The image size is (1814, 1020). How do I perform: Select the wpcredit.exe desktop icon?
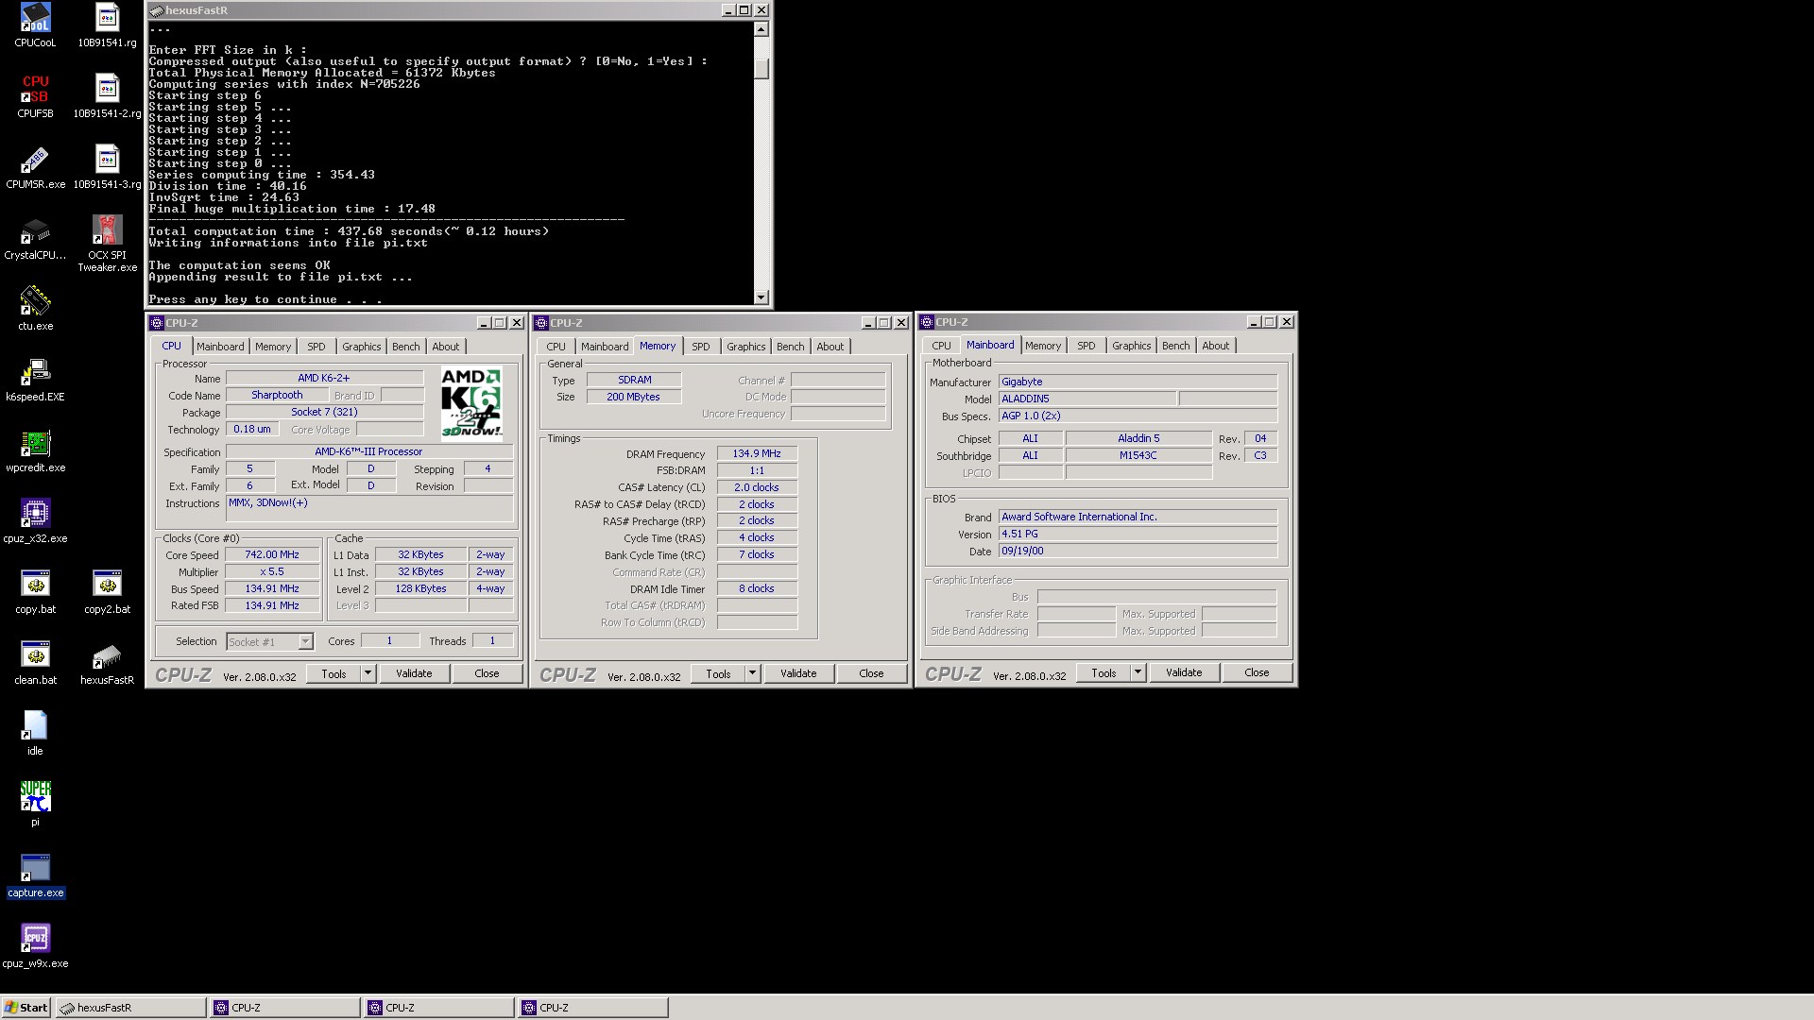pyautogui.click(x=35, y=450)
